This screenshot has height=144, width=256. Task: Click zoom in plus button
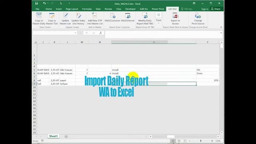[x=212, y=141]
